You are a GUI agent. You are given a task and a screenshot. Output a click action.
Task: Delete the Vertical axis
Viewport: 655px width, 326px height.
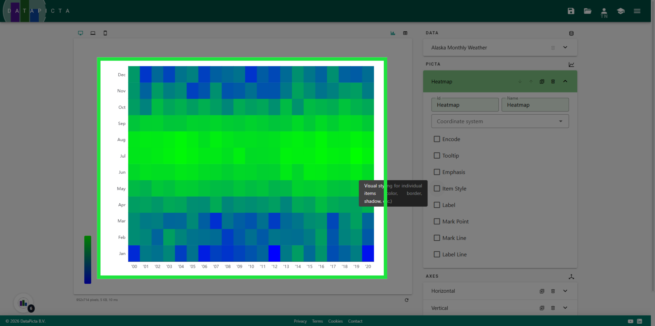tap(553, 308)
